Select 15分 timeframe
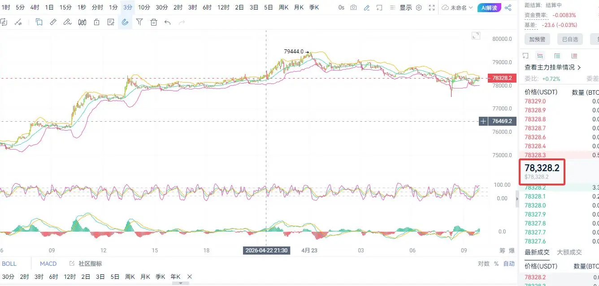The height and width of the screenshot is (286, 599). point(65,8)
